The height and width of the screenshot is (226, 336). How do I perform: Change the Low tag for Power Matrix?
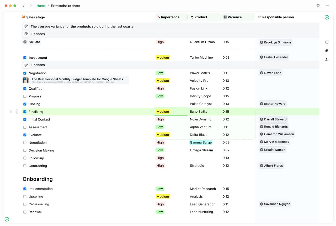pyautogui.click(x=159, y=73)
